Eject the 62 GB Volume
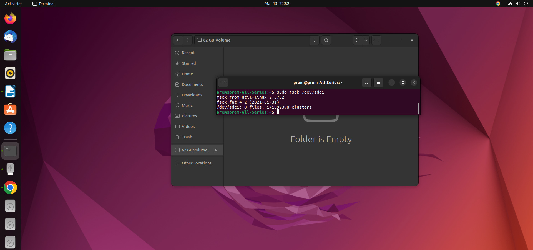This screenshot has width=533, height=250. 216,150
